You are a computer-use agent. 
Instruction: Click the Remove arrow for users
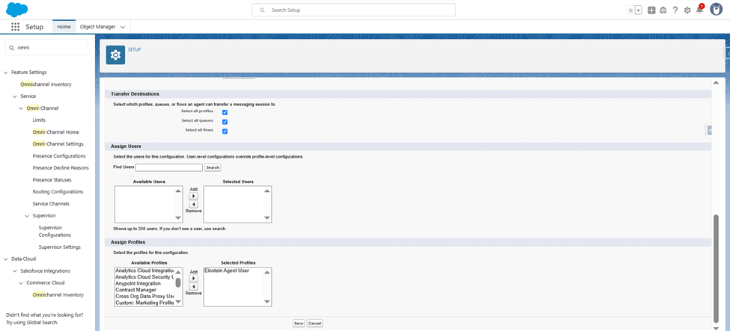point(194,205)
